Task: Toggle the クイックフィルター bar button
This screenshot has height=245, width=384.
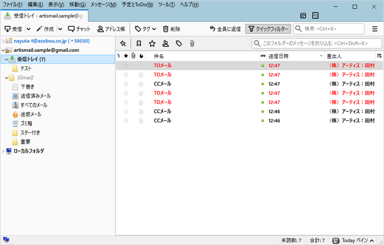Action: pos(268,29)
